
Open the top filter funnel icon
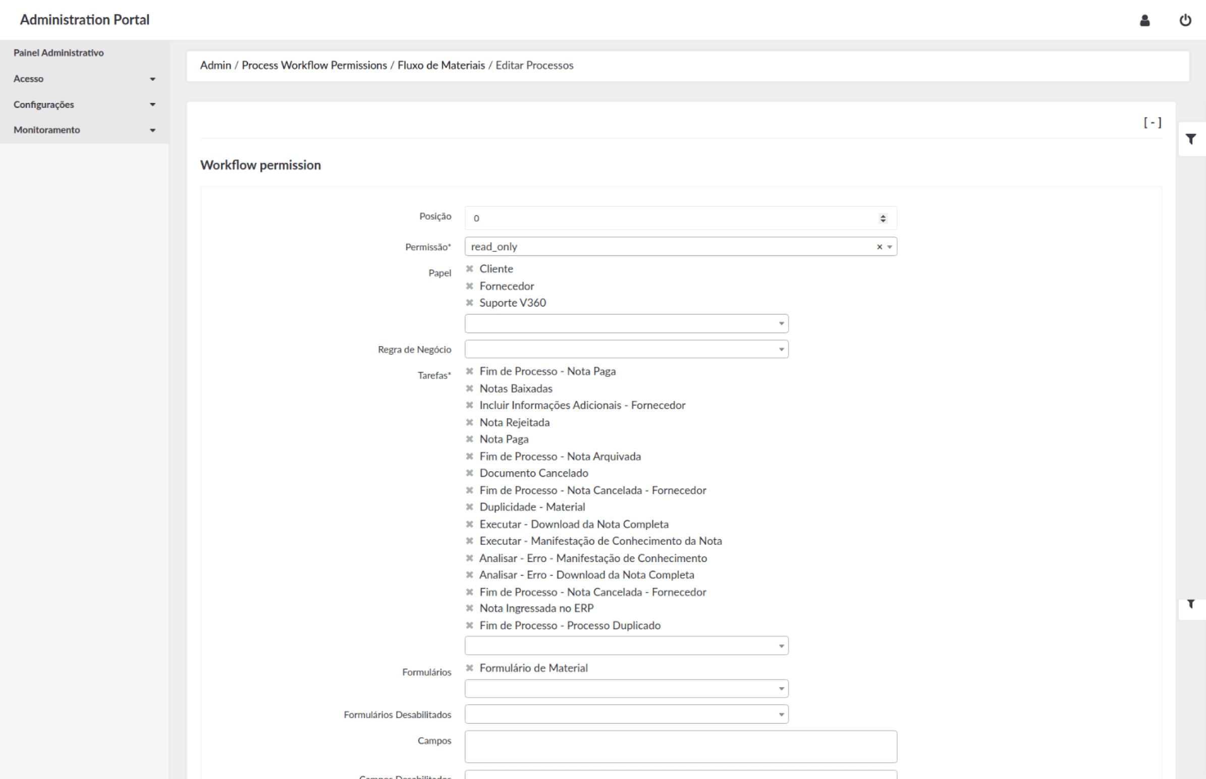1191,139
